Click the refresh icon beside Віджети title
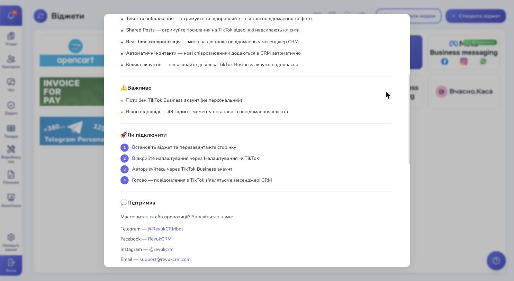 click(x=40, y=16)
